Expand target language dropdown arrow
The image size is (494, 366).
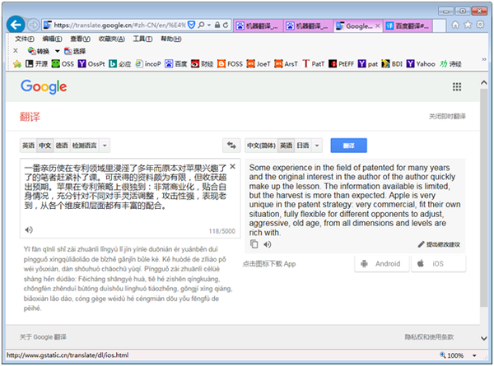317,146
